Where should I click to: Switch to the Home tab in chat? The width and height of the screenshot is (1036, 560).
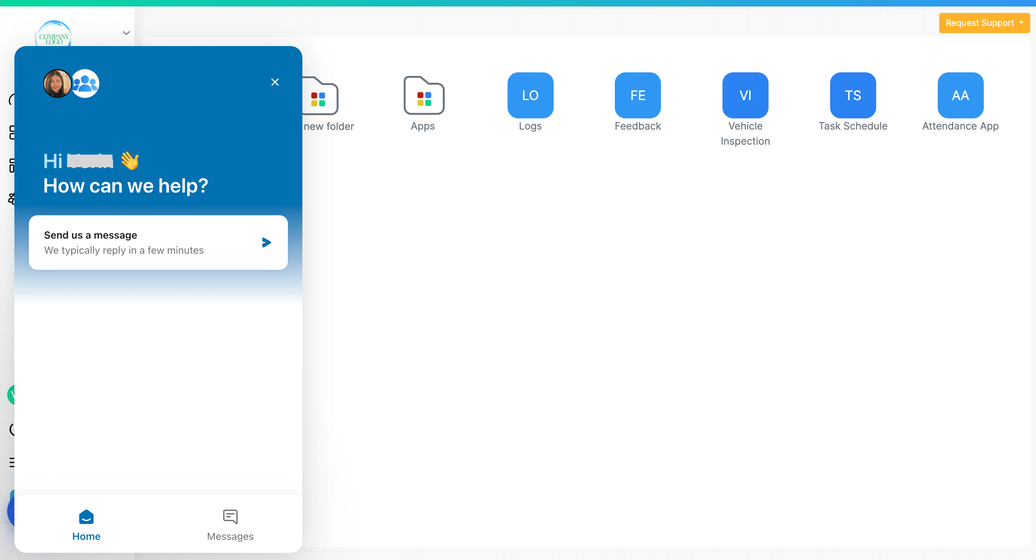click(x=86, y=525)
